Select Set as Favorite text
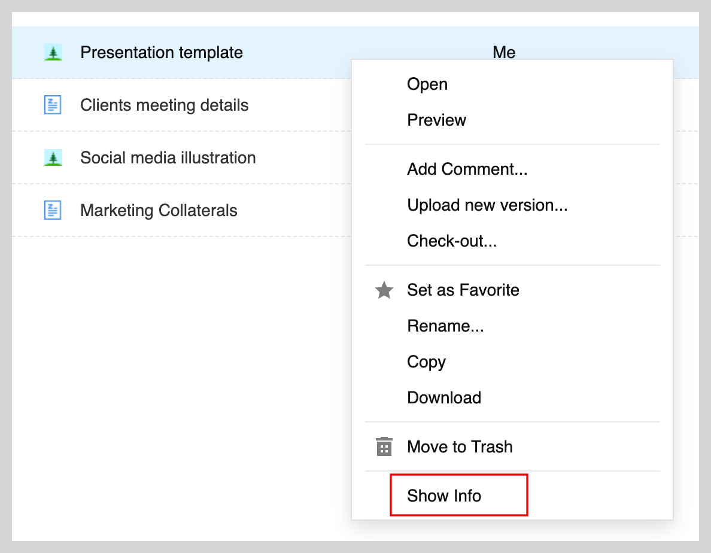The height and width of the screenshot is (553, 711). pos(463,290)
